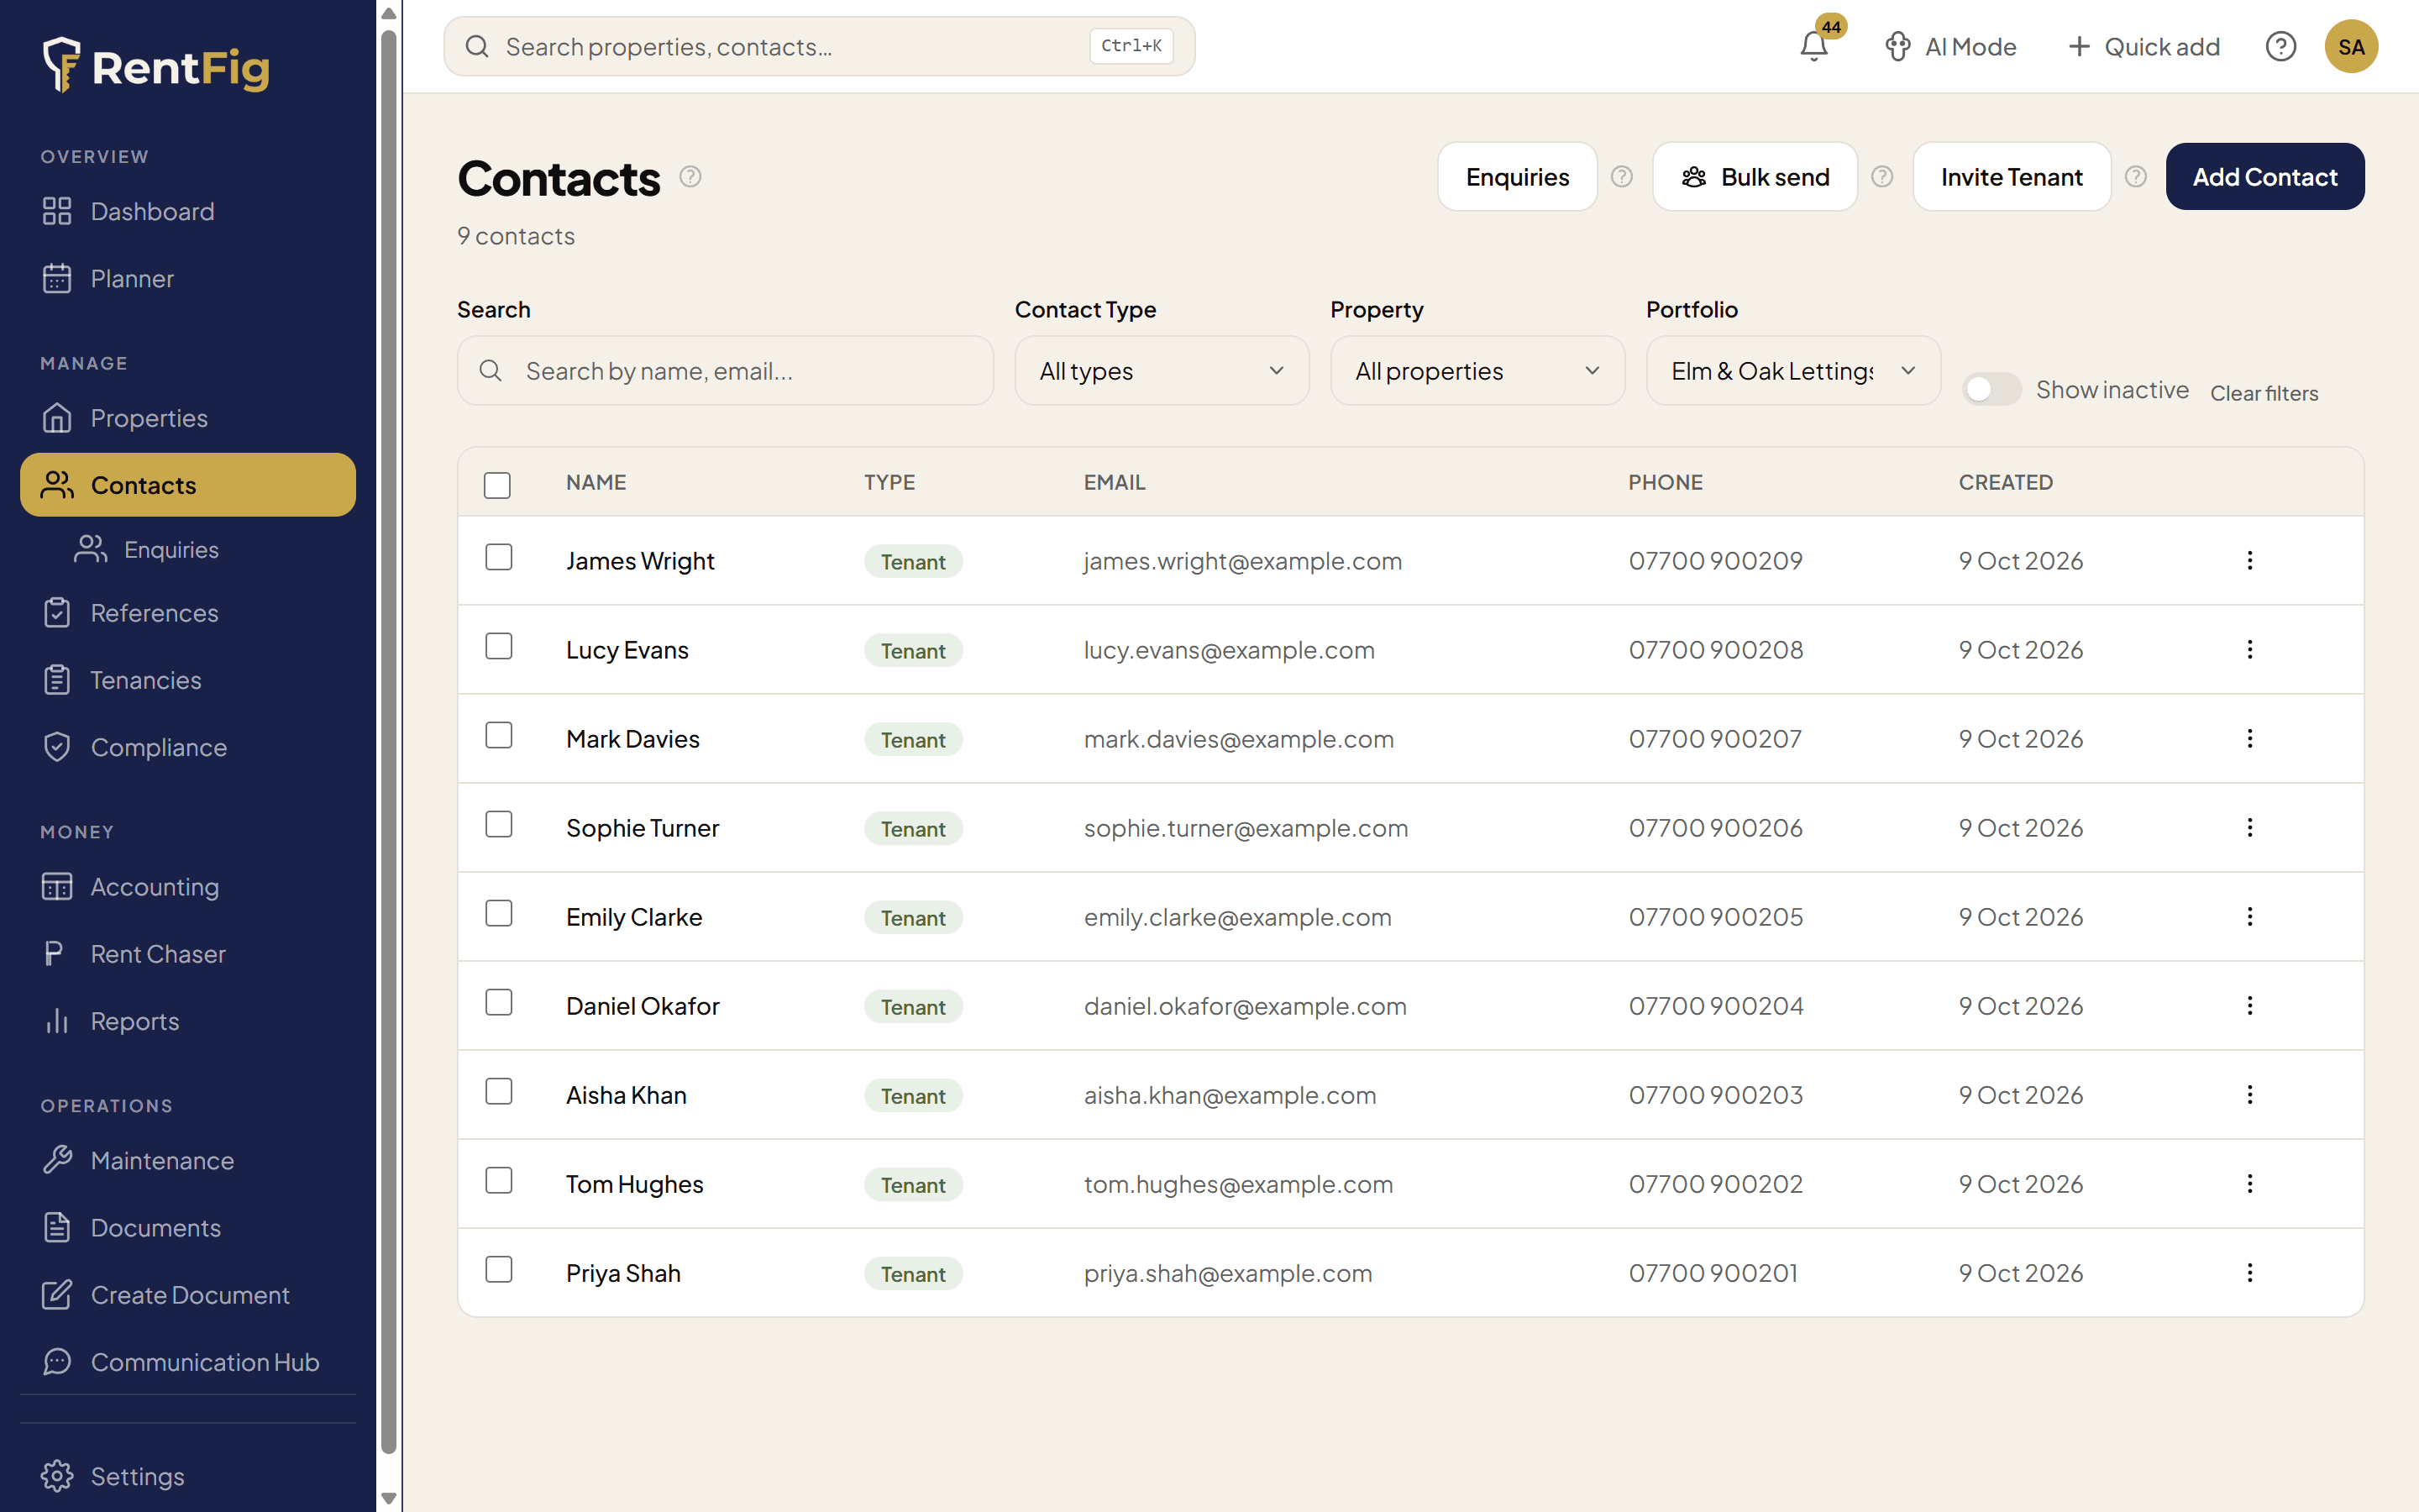Open Communication Hub in the sidebar
This screenshot has height=1512, width=2419.
tap(188, 1362)
